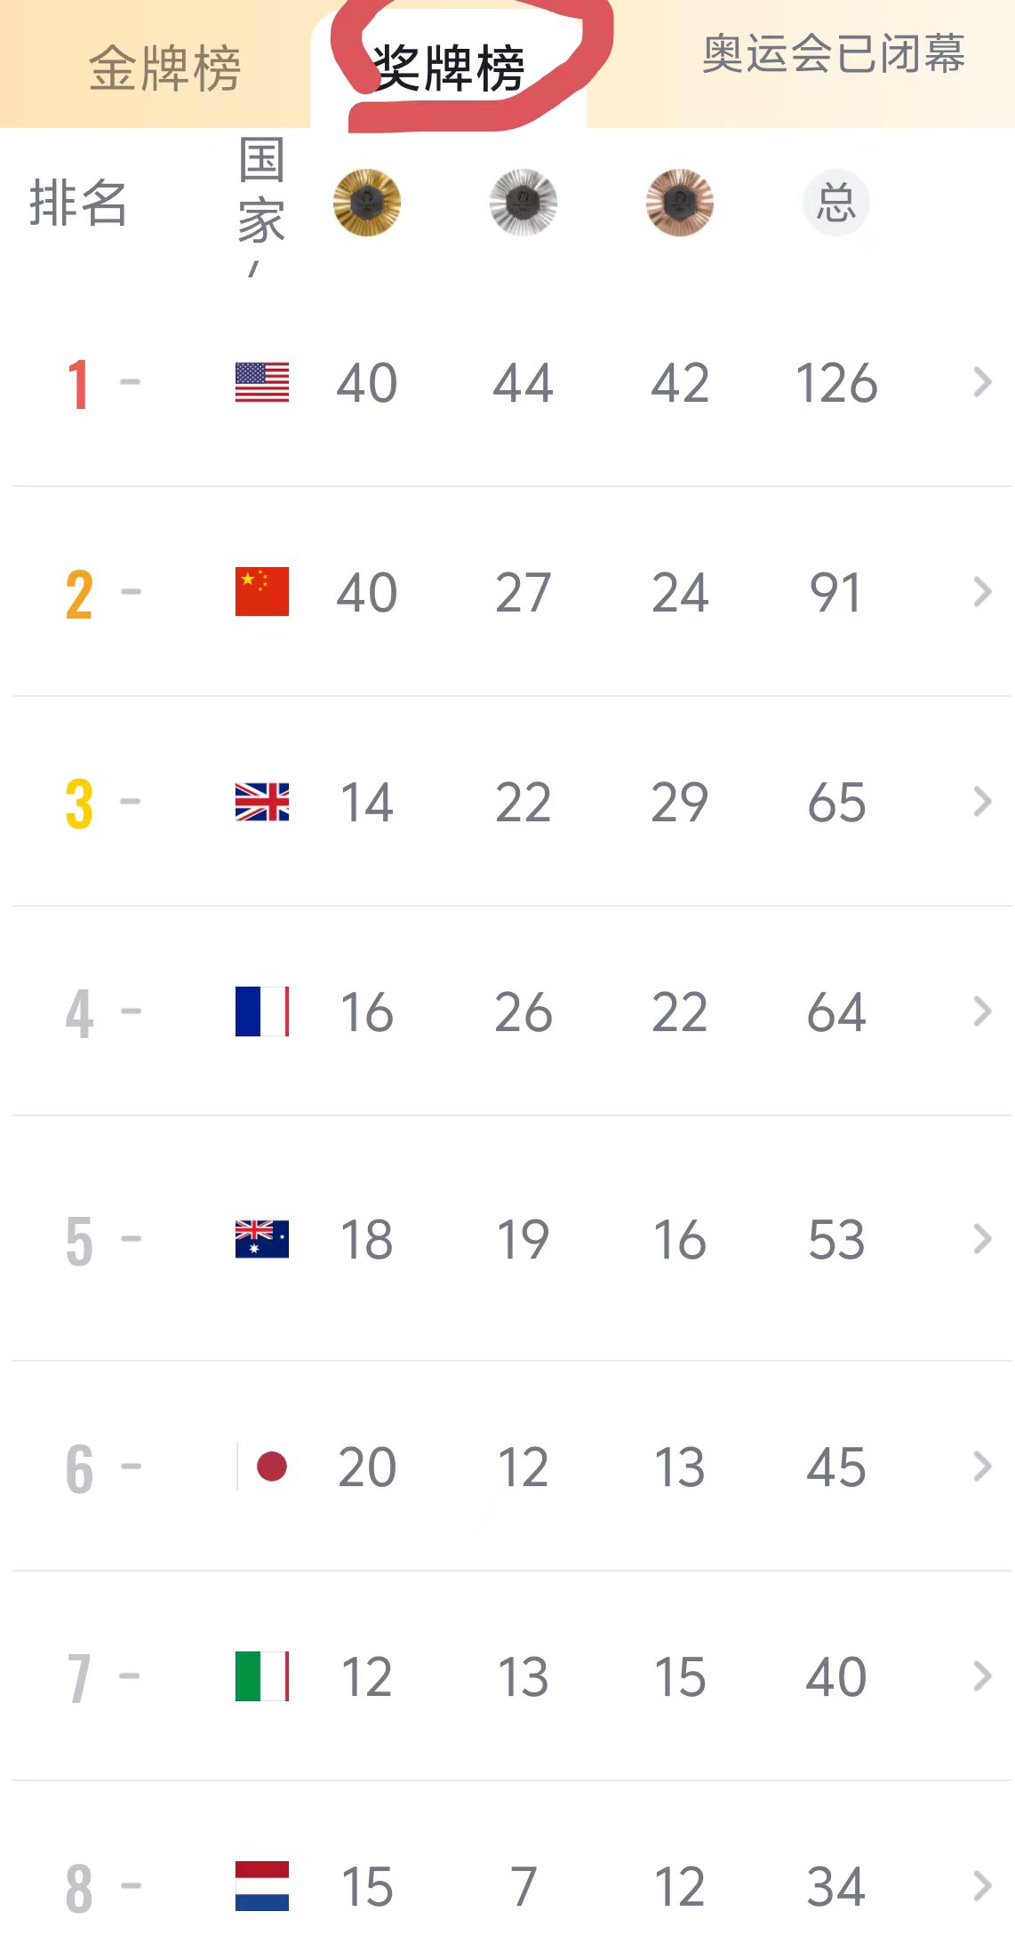The height and width of the screenshot is (1951, 1015).
Task: Click the 国家 column header
Action: 261,191
